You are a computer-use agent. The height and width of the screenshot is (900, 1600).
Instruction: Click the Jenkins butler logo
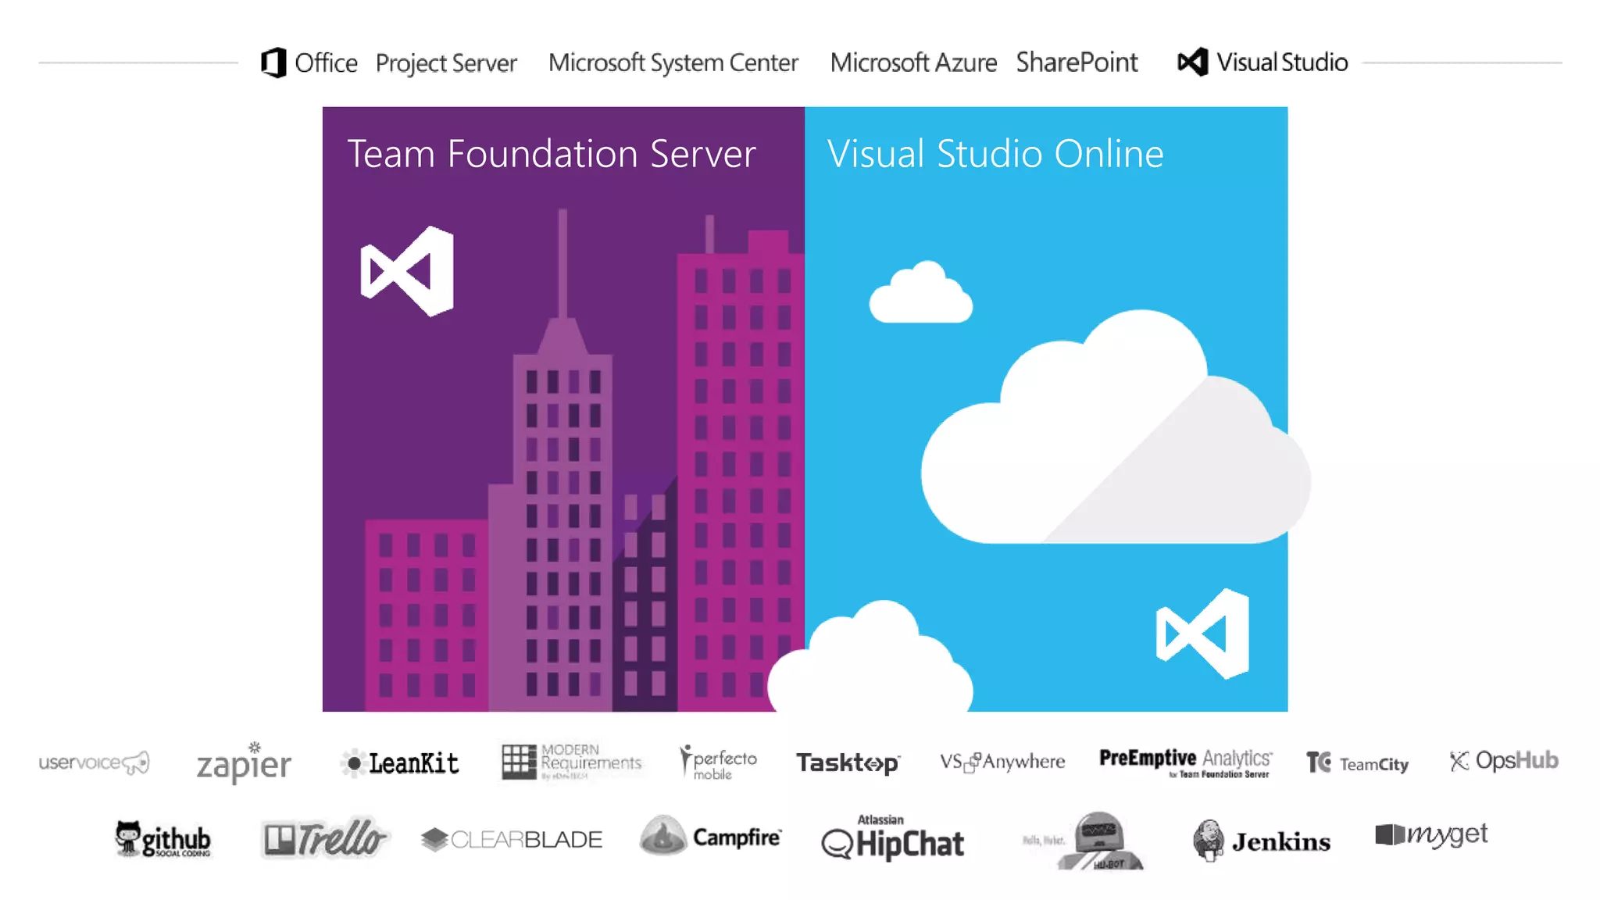[1209, 840]
